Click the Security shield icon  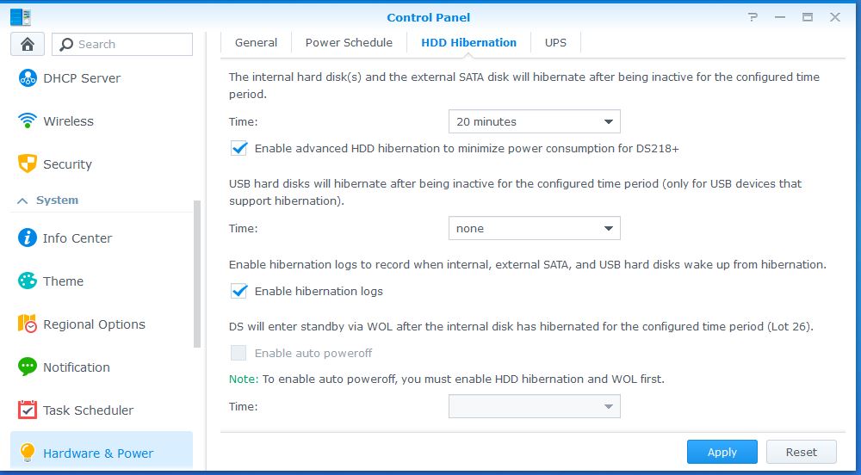28,163
